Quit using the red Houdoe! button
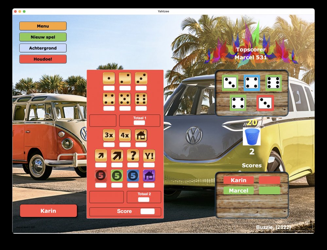The height and width of the screenshot is (250, 327). [43, 59]
